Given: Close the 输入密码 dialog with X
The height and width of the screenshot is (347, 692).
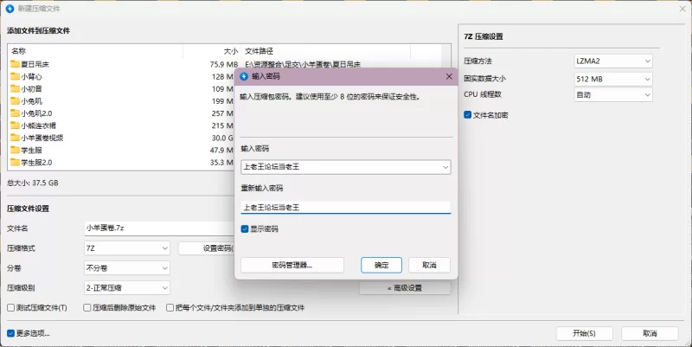Looking at the screenshot, I should coord(449,76).
